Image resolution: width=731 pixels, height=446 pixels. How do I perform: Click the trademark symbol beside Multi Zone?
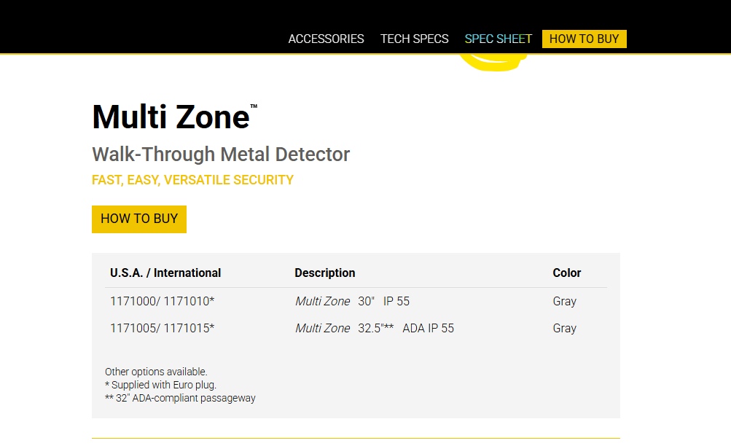tap(254, 106)
